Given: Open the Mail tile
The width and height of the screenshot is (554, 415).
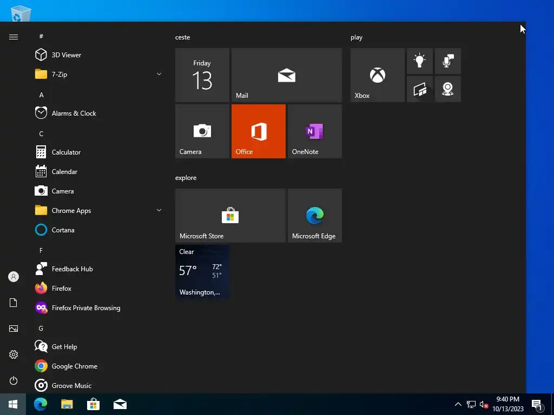Looking at the screenshot, I should (287, 75).
